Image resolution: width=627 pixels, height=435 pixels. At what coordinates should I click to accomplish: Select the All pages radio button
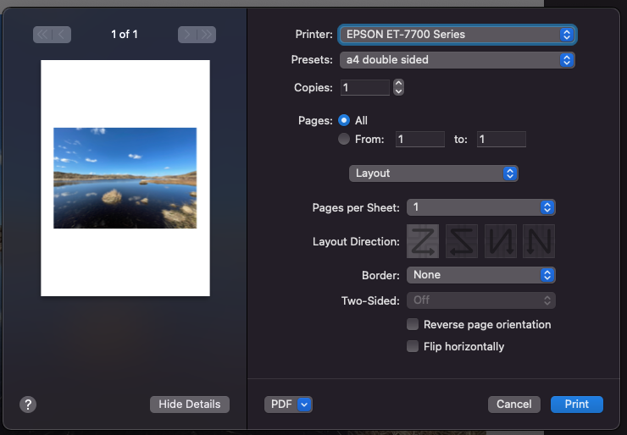pos(344,120)
